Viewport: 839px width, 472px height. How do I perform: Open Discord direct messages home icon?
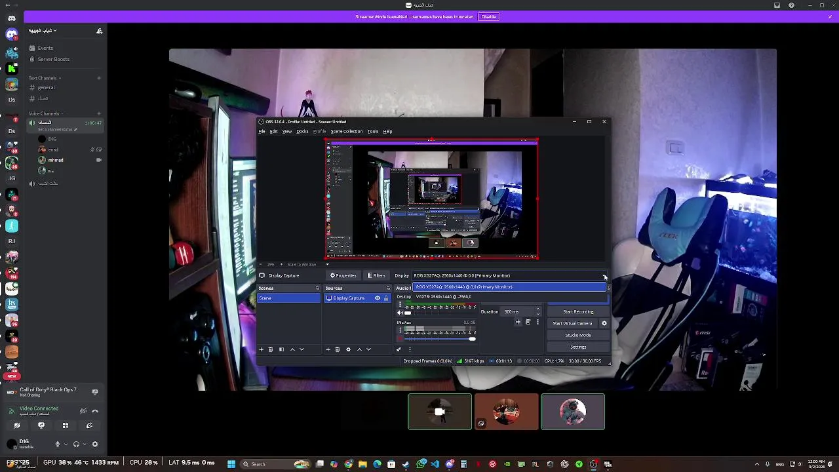pos(11,18)
